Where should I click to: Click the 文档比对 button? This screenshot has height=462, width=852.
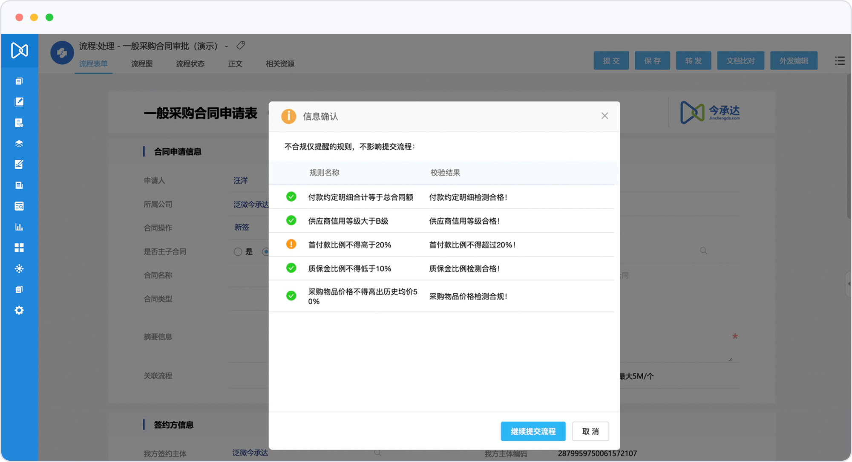click(x=740, y=61)
